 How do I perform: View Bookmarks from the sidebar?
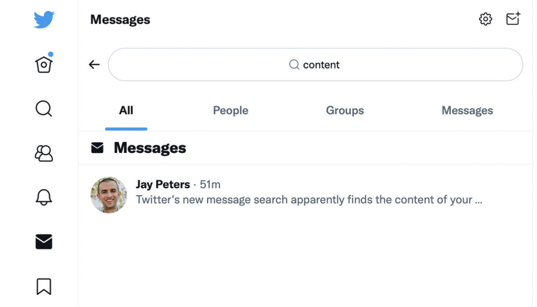(43, 287)
